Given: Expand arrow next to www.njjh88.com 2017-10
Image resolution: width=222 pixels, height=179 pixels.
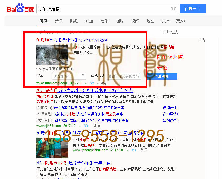Looking at the screenshot, I should [80, 126].
